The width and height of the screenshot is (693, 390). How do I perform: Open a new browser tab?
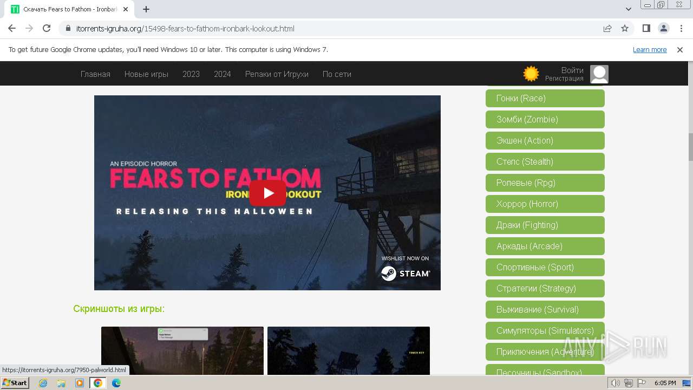tap(146, 9)
